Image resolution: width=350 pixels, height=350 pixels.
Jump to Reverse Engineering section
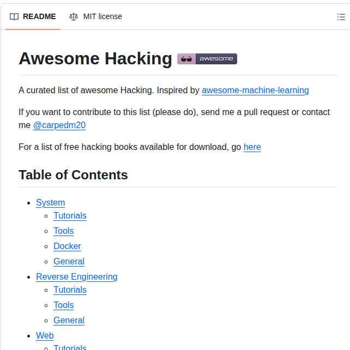(x=76, y=277)
